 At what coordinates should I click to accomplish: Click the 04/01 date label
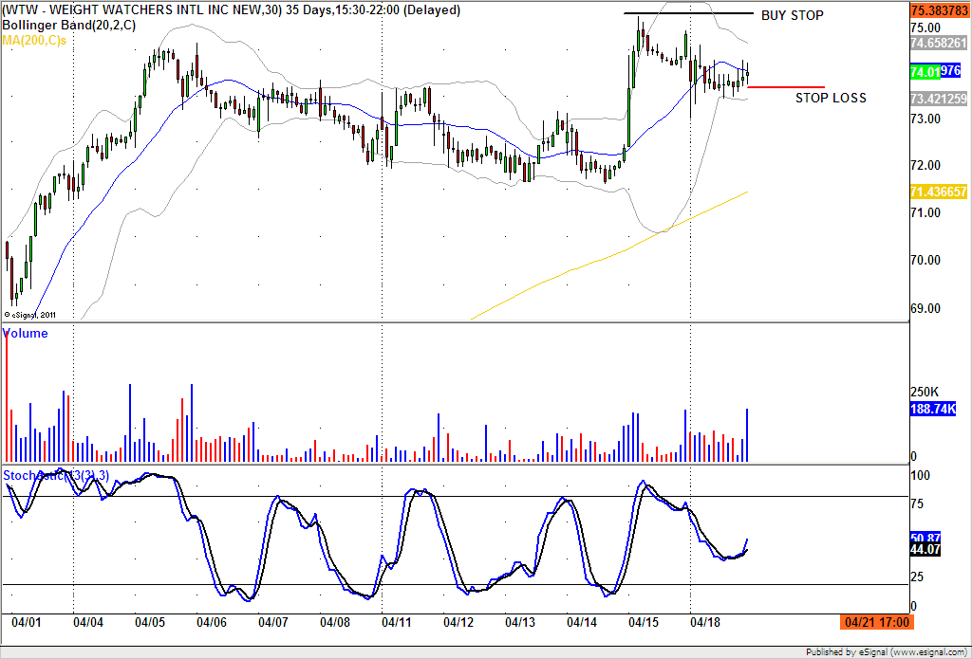26,622
